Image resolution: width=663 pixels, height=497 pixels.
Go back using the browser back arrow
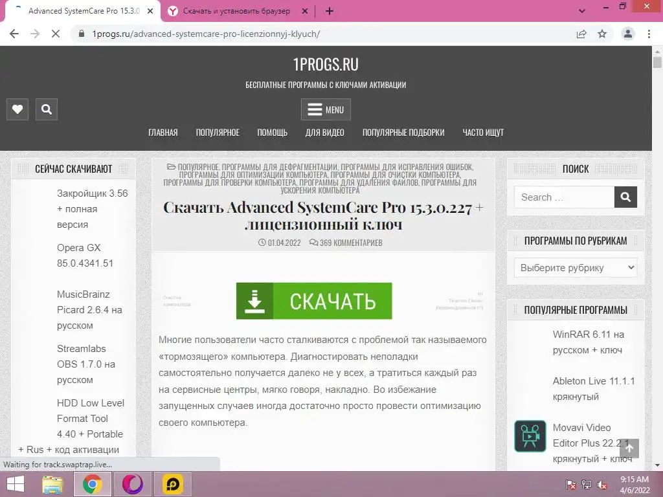point(14,34)
